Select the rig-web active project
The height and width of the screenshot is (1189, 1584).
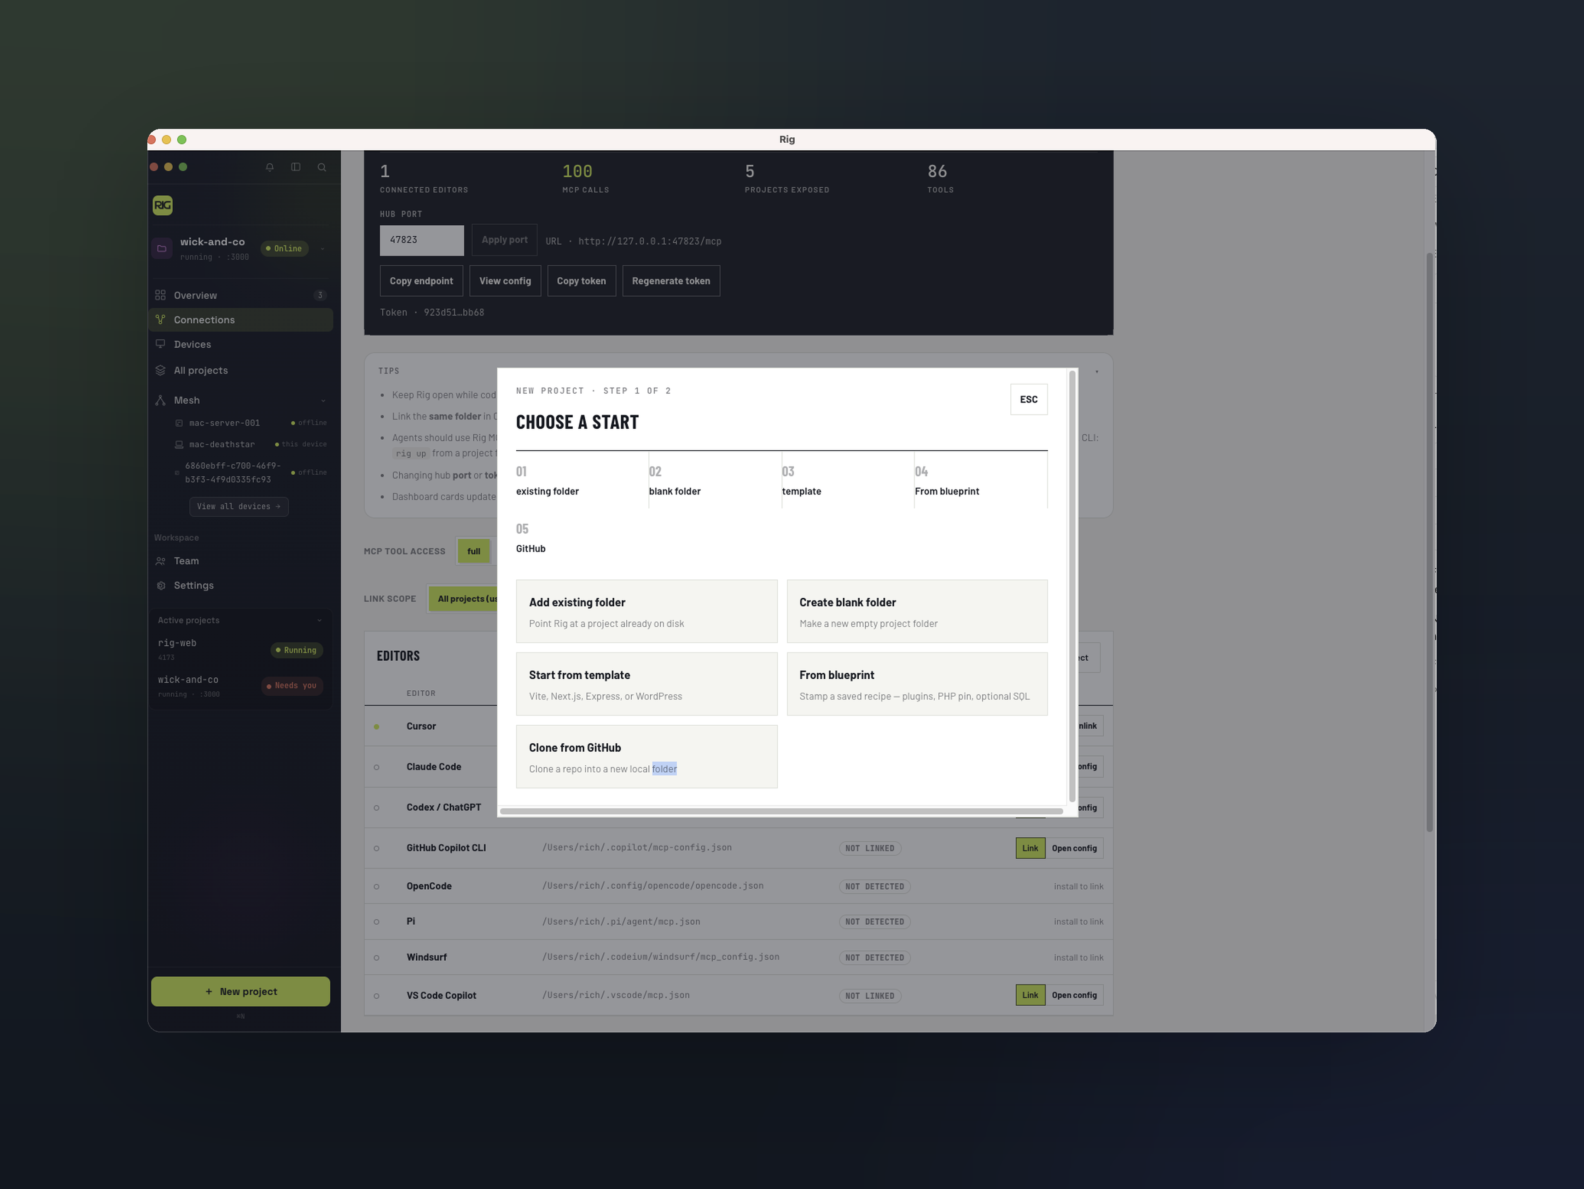(241, 650)
